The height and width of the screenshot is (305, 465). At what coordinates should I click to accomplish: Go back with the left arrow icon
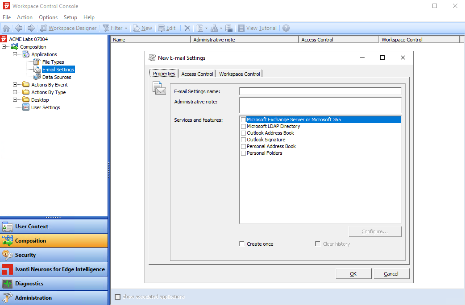click(19, 28)
